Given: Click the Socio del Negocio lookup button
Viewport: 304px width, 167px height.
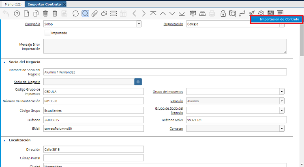Looking at the screenshot, I should pyautogui.click(x=138, y=82).
